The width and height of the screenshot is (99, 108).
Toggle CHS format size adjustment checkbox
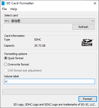tap(6, 70)
